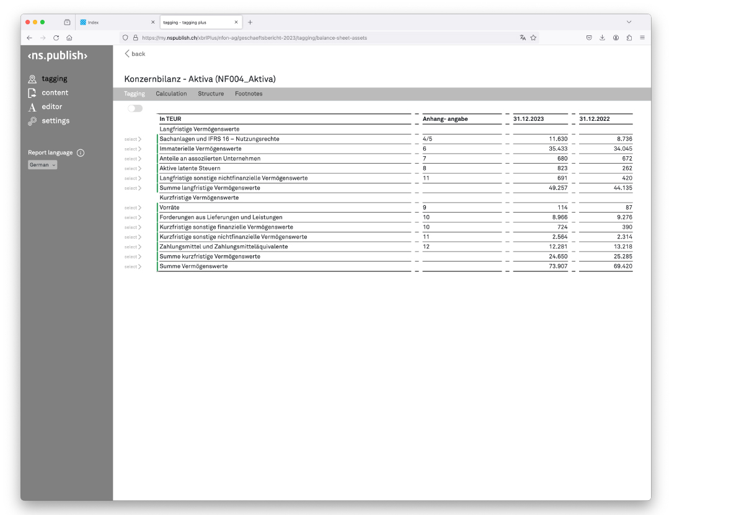Open the settings gear in sidebar
Image resolution: width=744 pixels, height=515 pixels.
pyautogui.click(x=32, y=121)
